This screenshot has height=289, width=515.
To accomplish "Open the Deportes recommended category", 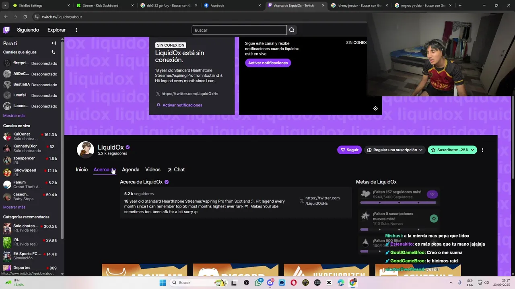I will click(x=31, y=268).
